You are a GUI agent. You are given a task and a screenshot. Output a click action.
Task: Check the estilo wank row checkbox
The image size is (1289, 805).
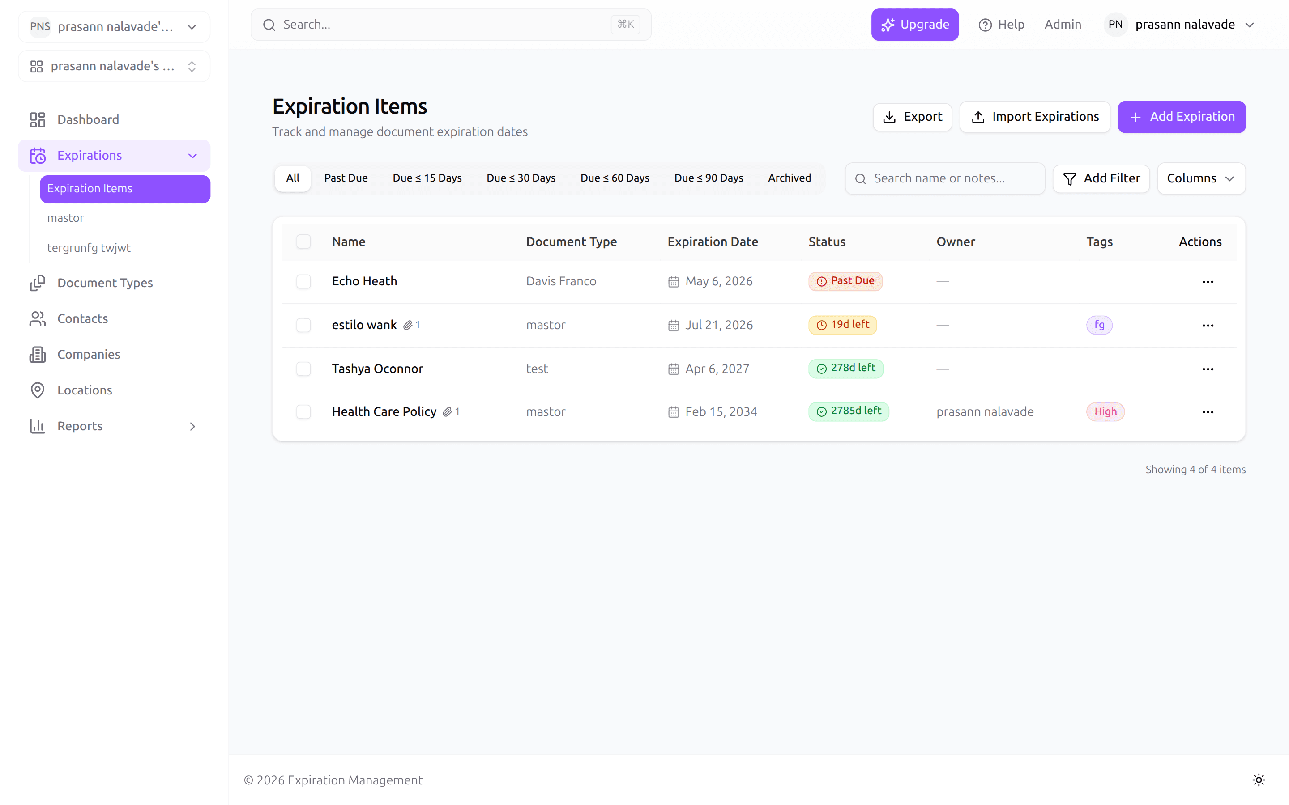[303, 325]
